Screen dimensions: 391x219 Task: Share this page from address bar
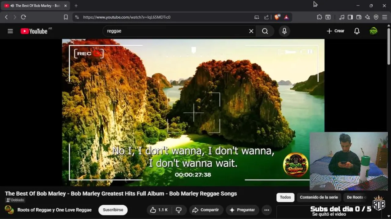266,17
